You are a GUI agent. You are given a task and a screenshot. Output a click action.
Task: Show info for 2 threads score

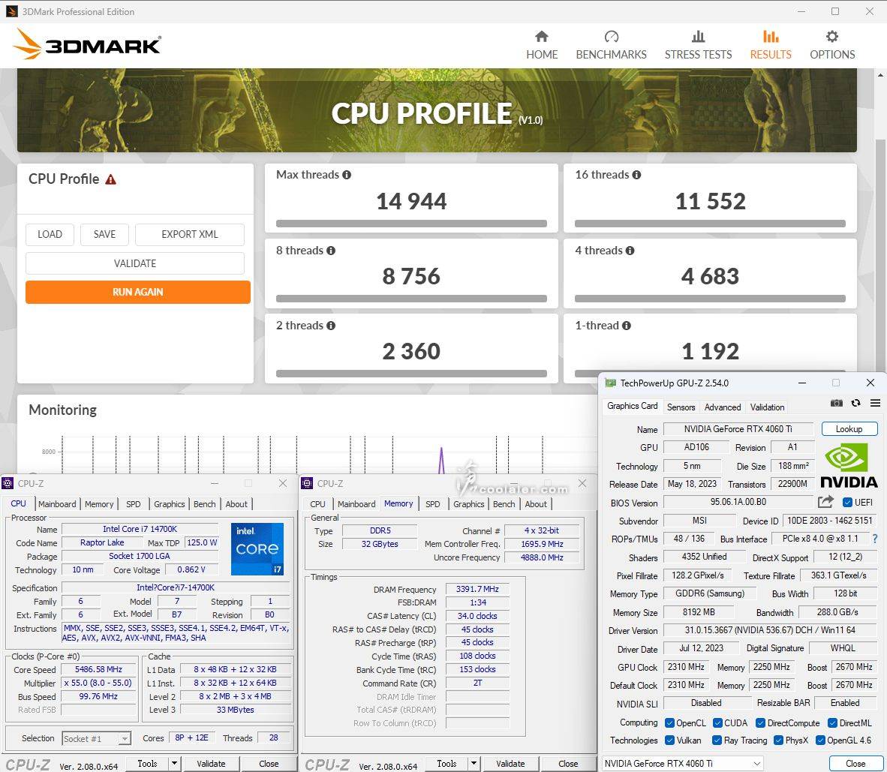pyautogui.click(x=331, y=326)
